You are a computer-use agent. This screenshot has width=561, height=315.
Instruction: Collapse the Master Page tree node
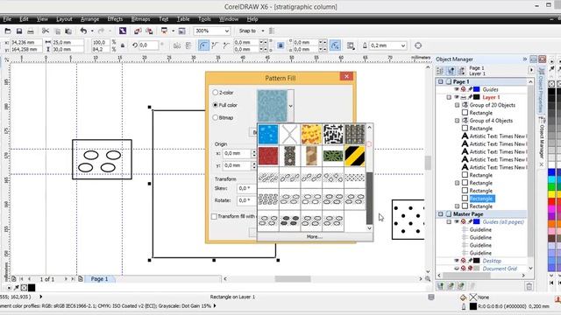pyautogui.click(x=440, y=213)
